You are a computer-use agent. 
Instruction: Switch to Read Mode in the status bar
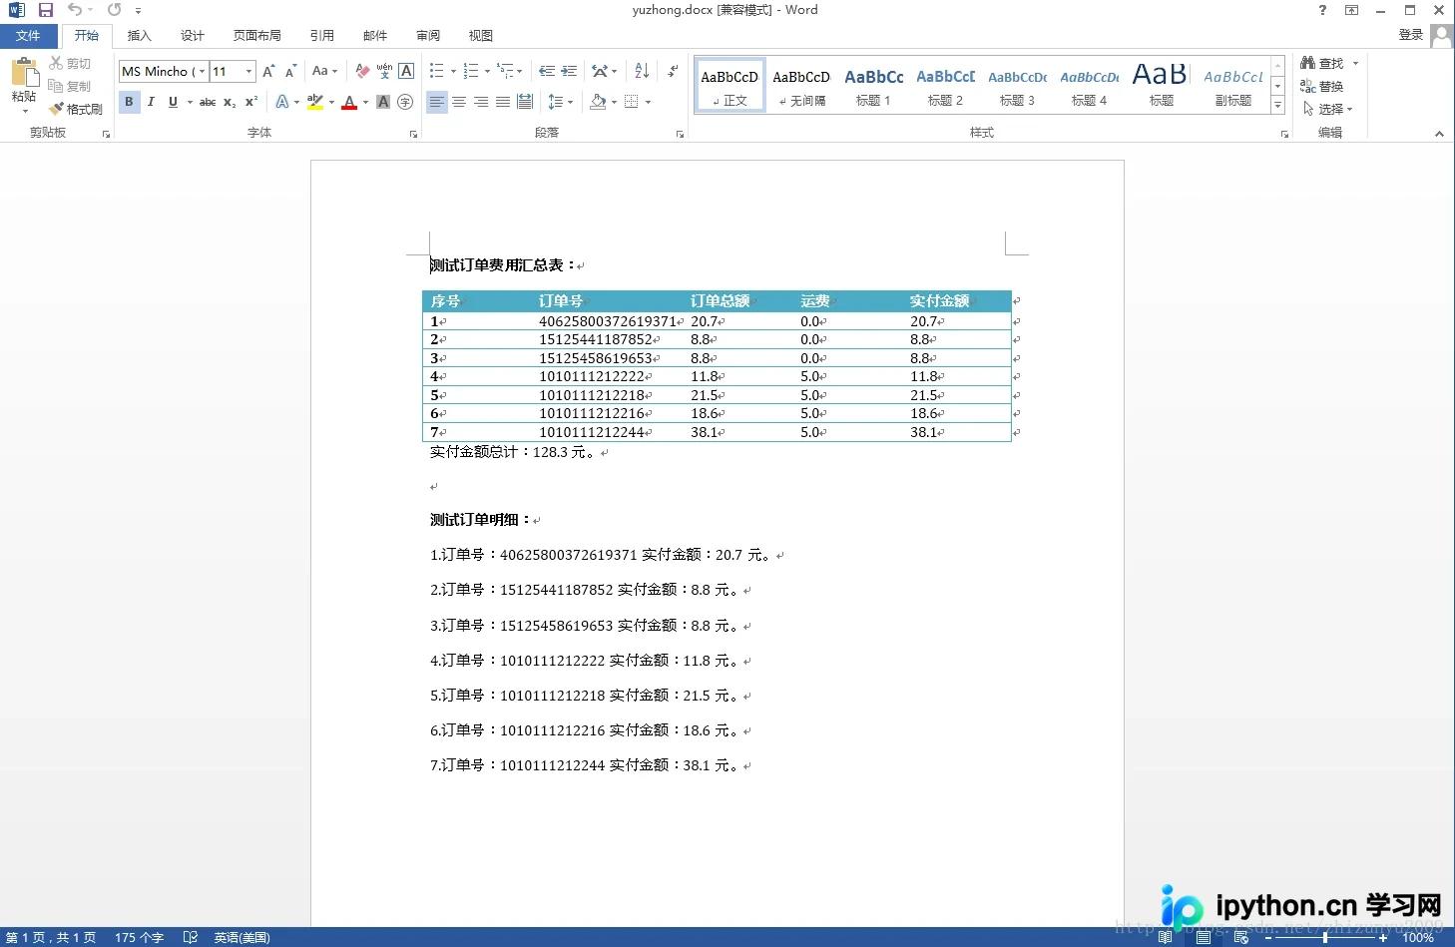click(x=1165, y=938)
